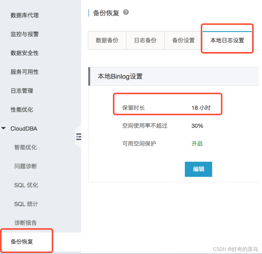Click the 30% space usage value
This screenshot has height=254, width=262.
coord(197,126)
